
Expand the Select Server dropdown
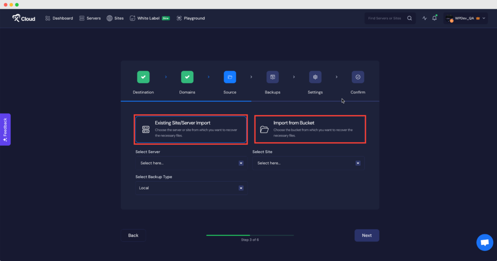click(x=191, y=163)
